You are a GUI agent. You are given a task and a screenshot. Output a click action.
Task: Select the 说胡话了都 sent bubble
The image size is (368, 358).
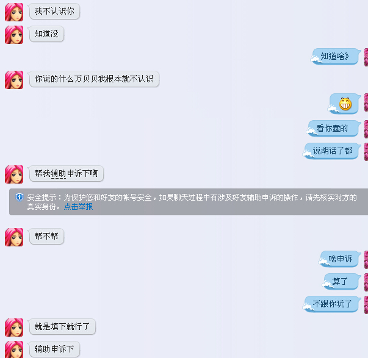(x=331, y=151)
